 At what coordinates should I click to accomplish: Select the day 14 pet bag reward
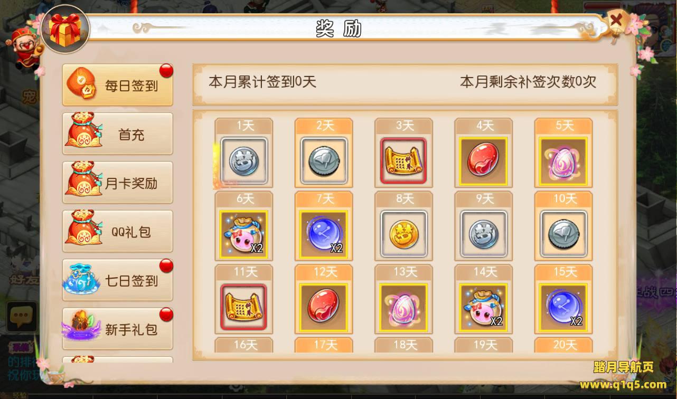483,307
